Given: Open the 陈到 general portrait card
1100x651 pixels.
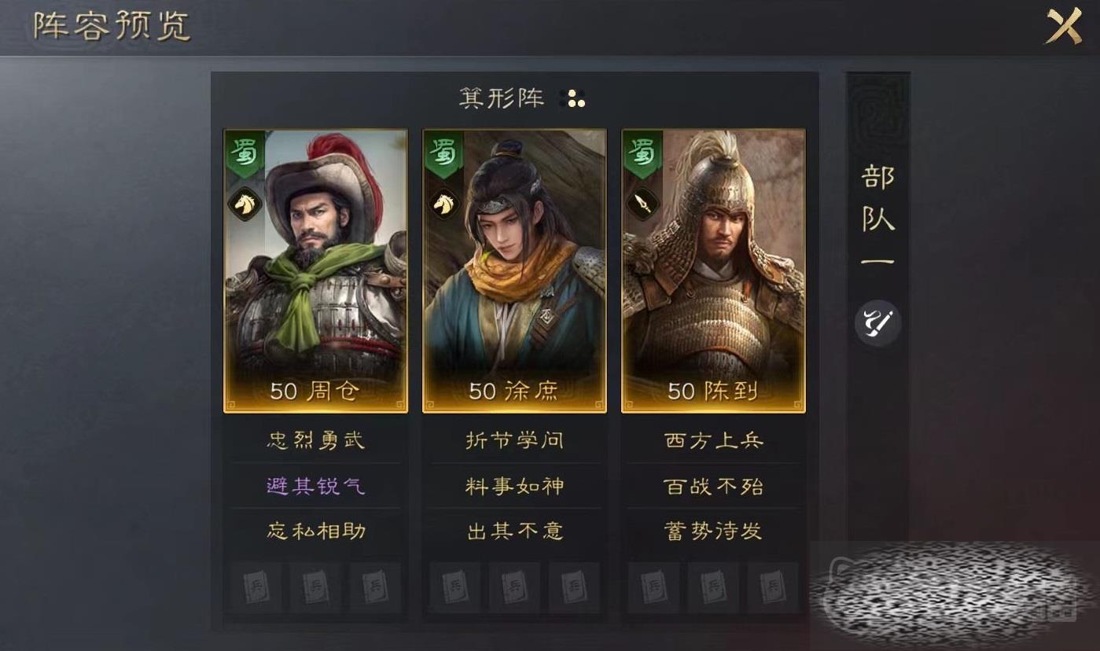Looking at the screenshot, I should coord(714,270).
